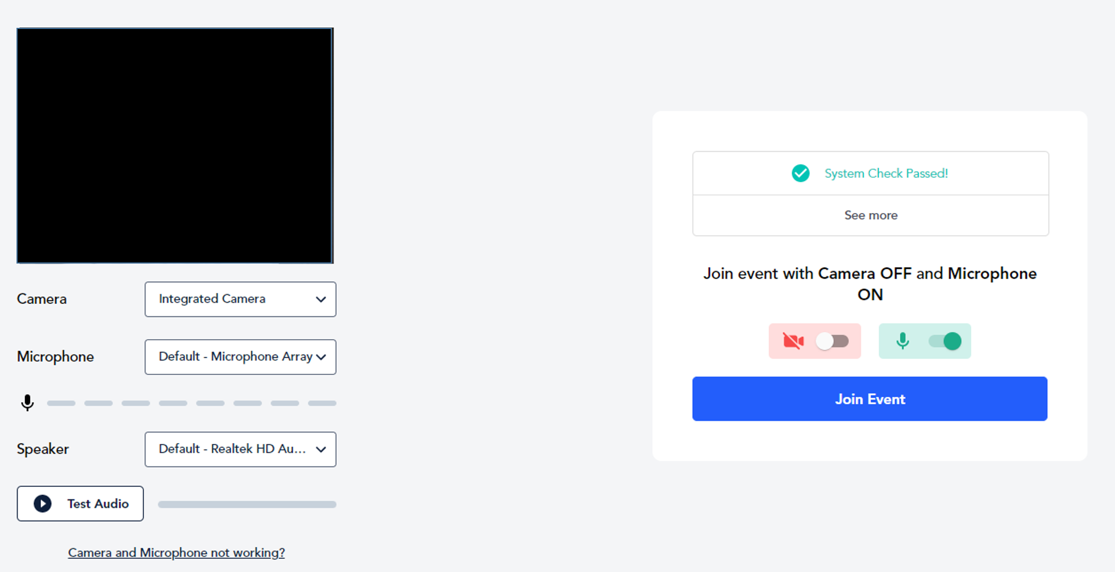Click the green System Check checkmark icon
The image size is (1115, 572).
click(x=800, y=173)
